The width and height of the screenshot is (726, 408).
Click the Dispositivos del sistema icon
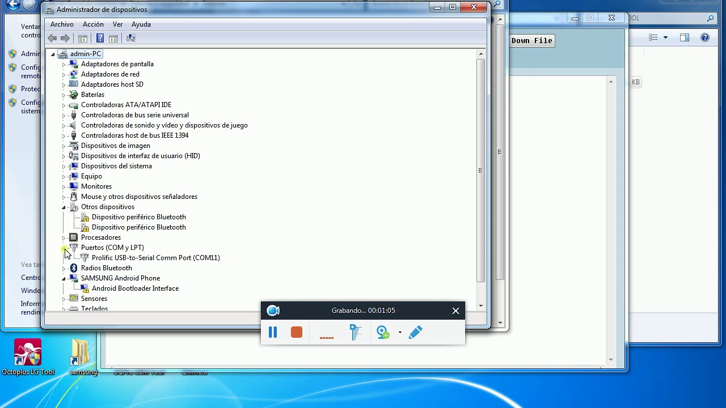coord(73,166)
